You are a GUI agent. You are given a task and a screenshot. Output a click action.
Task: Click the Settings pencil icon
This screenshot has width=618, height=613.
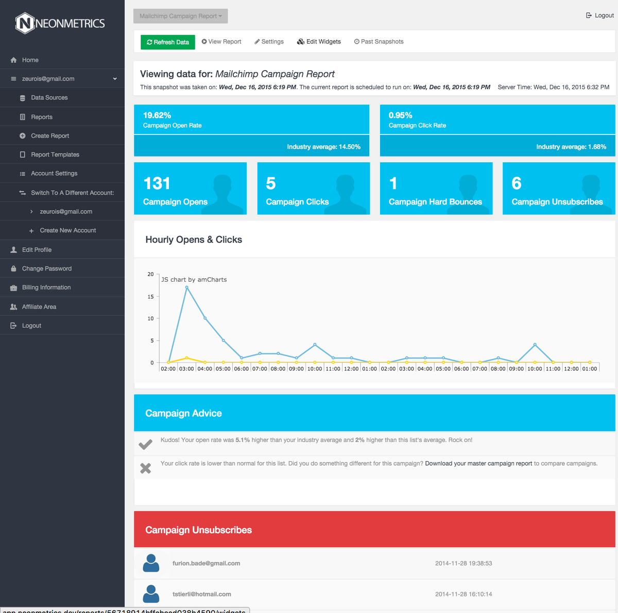pos(257,42)
